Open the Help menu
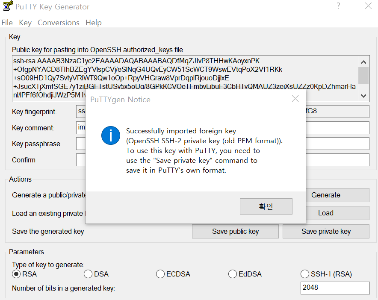Screen dimensions: 378x300 pyautogui.click(x=94, y=23)
